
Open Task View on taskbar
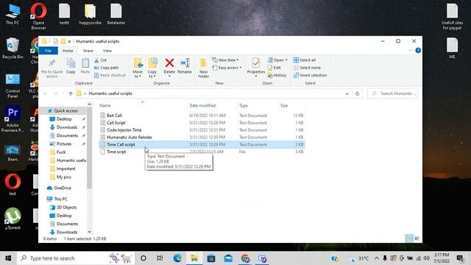click(160, 258)
